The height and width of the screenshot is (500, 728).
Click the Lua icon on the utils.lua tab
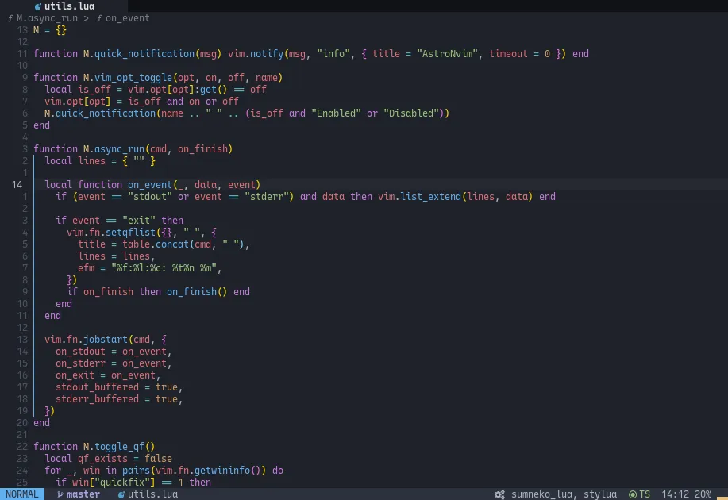pyautogui.click(x=39, y=6)
